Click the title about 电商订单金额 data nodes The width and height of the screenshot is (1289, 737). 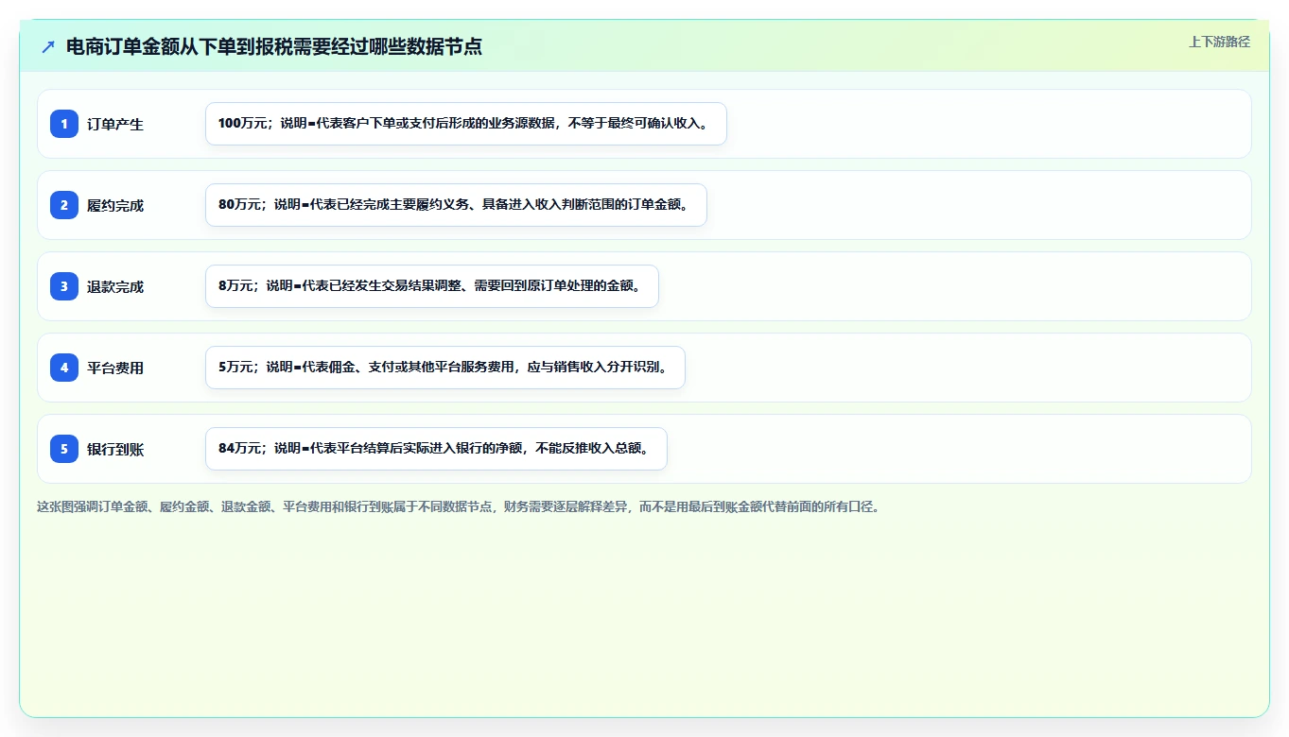click(x=274, y=46)
